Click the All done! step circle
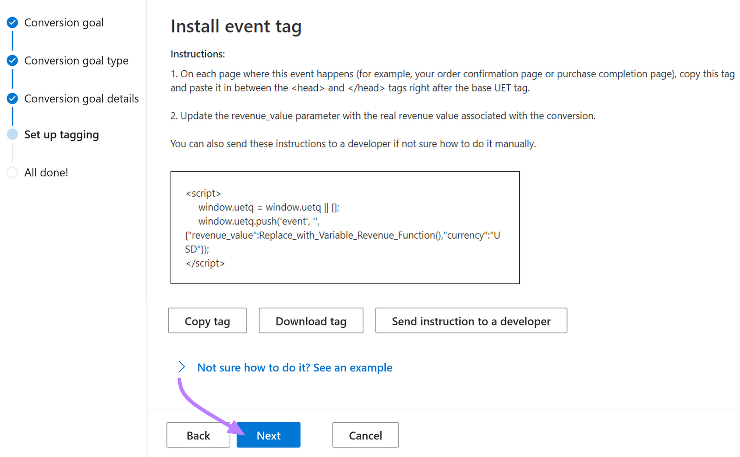Screen dimensions: 740x457 tap(12, 173)
